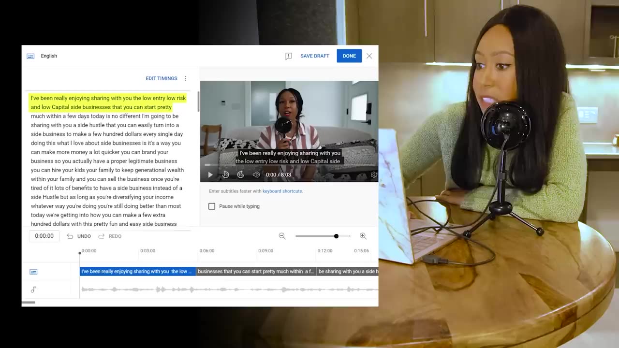Open video player settings gear

(x=374, y=175)
